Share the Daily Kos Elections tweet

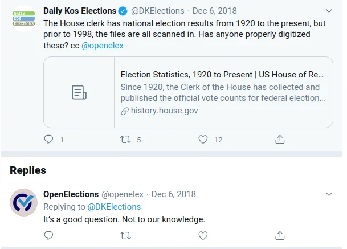280,139
